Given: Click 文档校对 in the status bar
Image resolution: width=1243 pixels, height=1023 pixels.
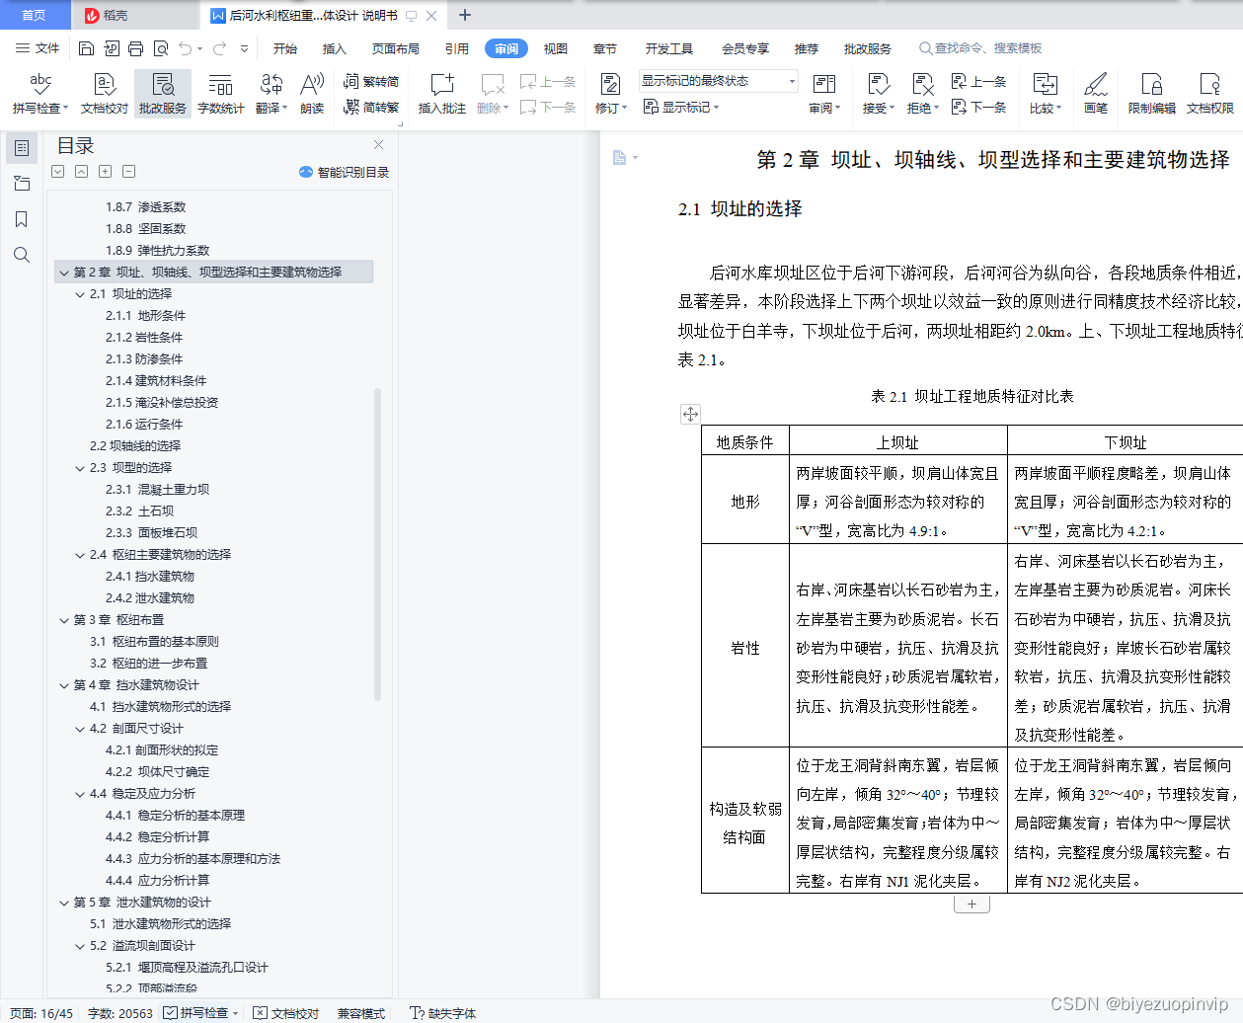Looking at the screenshot, I should tap(286, 1013).
